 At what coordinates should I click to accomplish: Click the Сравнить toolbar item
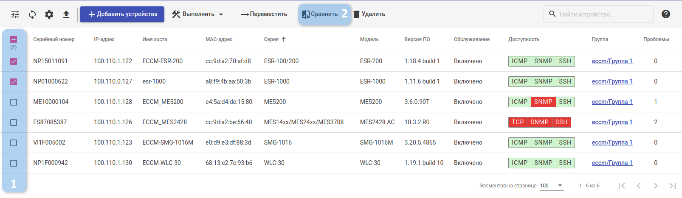320,14
